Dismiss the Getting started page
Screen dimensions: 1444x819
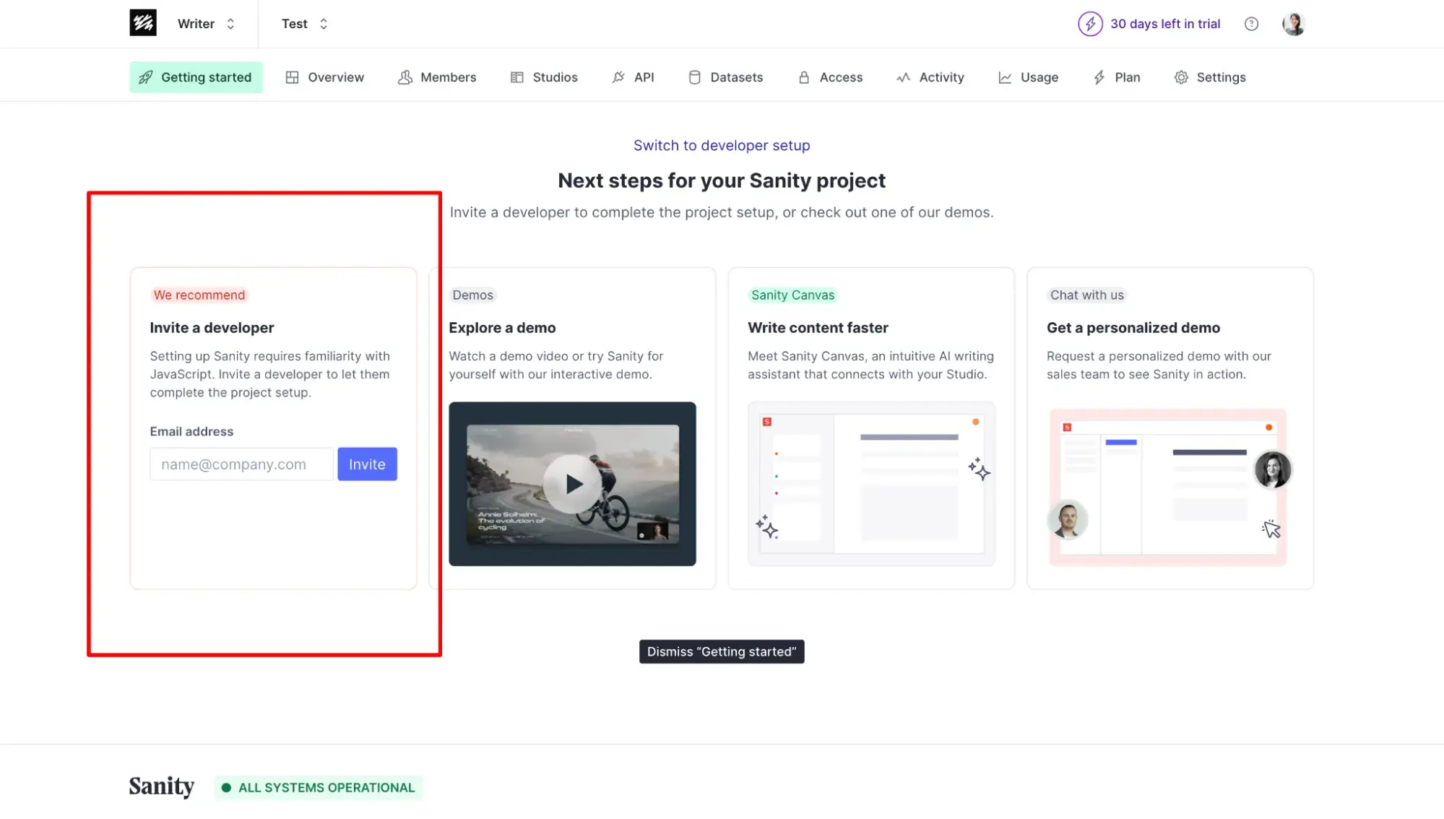[721, 651]
